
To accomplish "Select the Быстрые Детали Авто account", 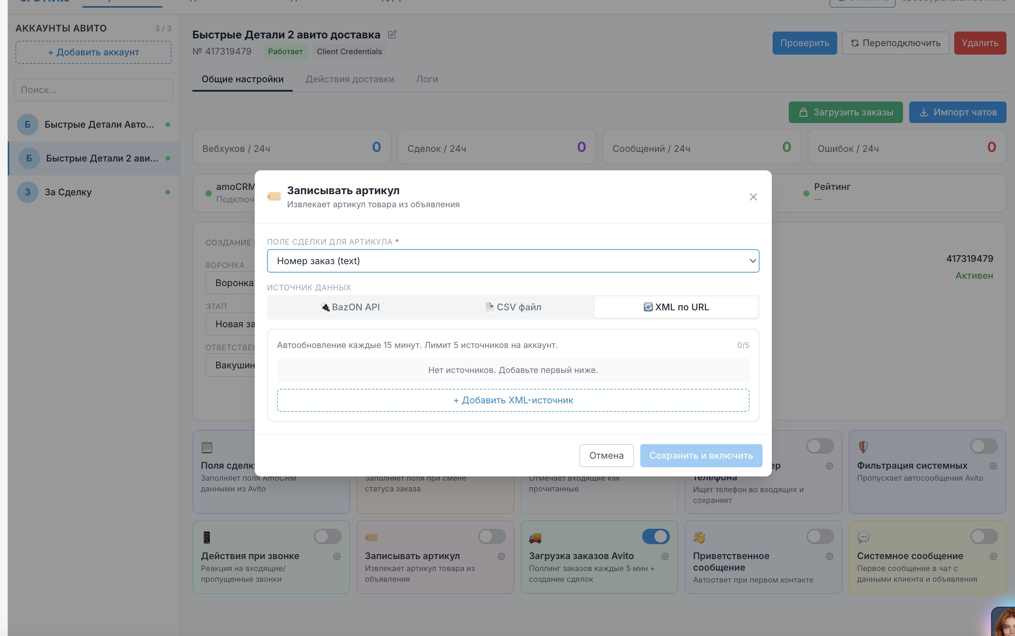I will pyautogui.click(x=93, y=125).
